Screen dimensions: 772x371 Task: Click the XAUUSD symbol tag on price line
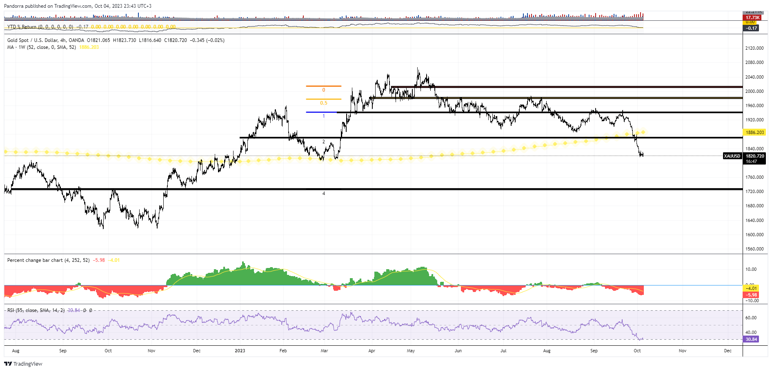click(x=732, y=156)
